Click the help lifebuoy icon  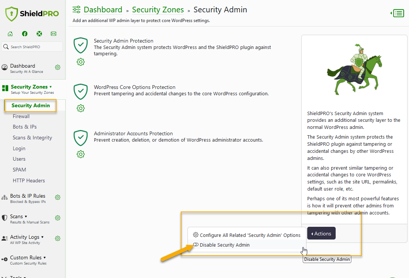39,34
